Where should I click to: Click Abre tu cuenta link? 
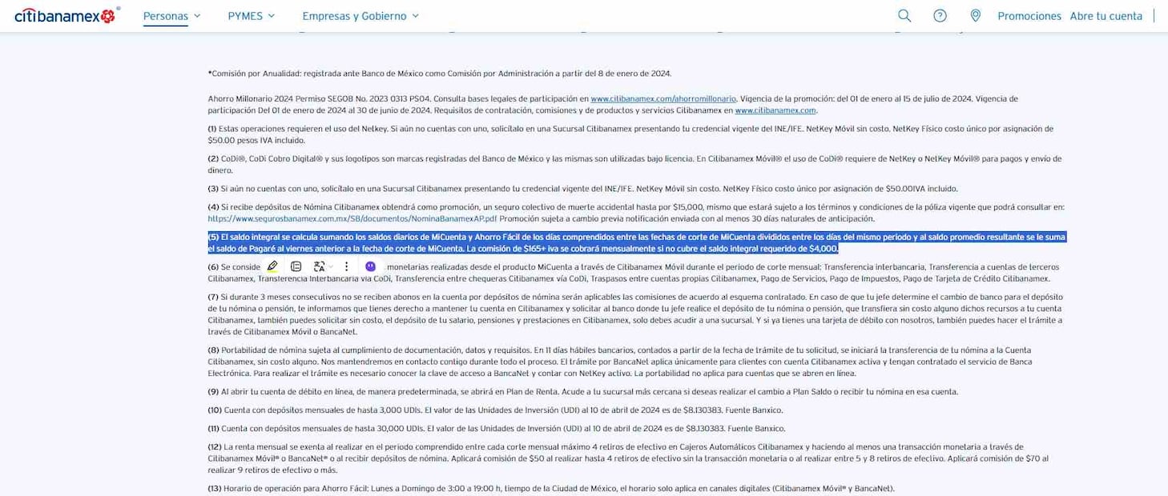click(x=1106, y=16)
